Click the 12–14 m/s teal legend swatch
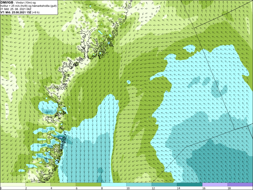Viewport: 253px width, 190px height. pos(164,184)
